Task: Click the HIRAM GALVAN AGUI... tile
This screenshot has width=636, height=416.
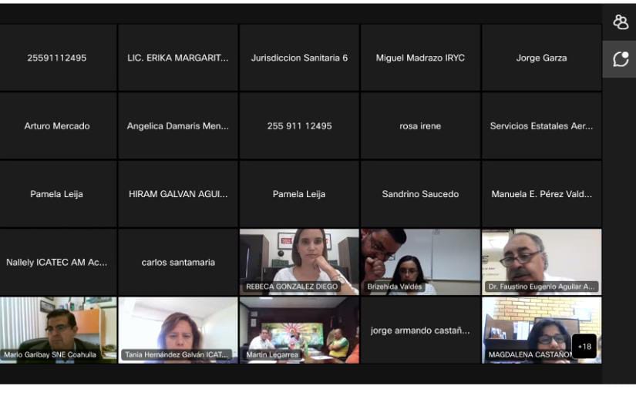Action: click(x=178, y=194)
